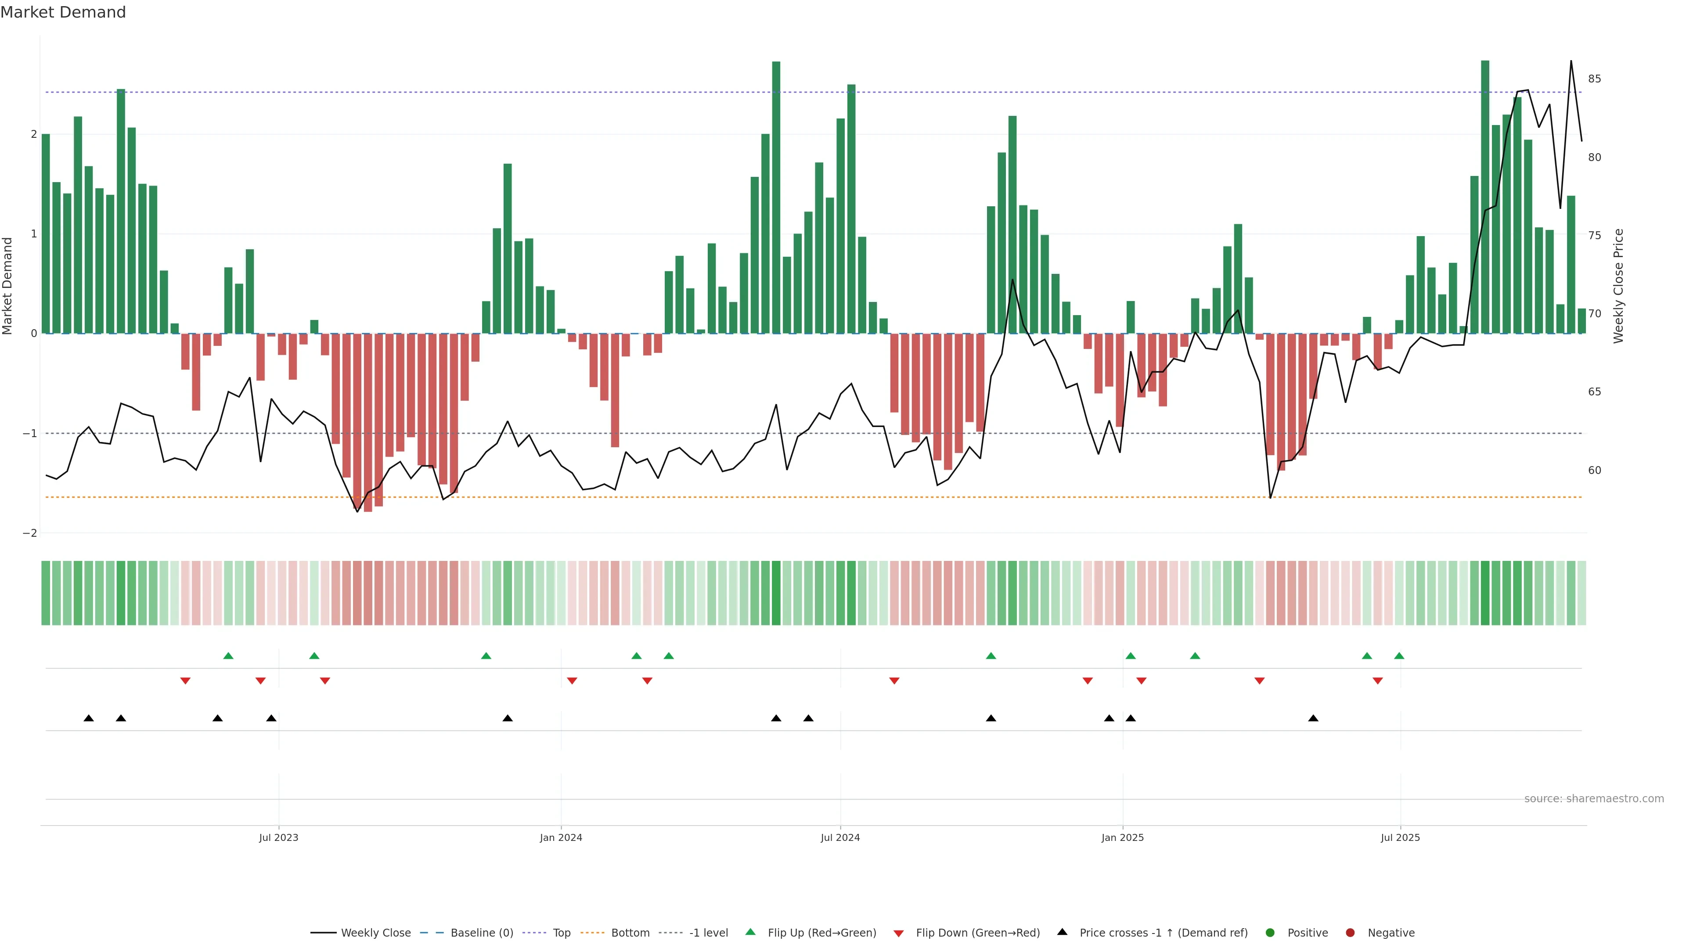
Task: Click the black triangle Price crosses legend icon
Action: tap(1062, 932)
